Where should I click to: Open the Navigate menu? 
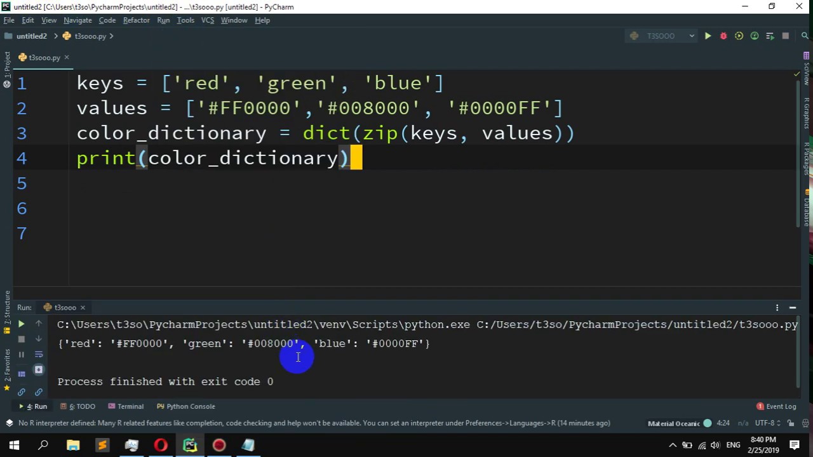77,20
